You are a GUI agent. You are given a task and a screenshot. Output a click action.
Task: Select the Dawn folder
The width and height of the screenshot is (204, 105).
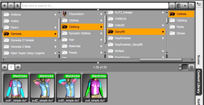point(30,27)
